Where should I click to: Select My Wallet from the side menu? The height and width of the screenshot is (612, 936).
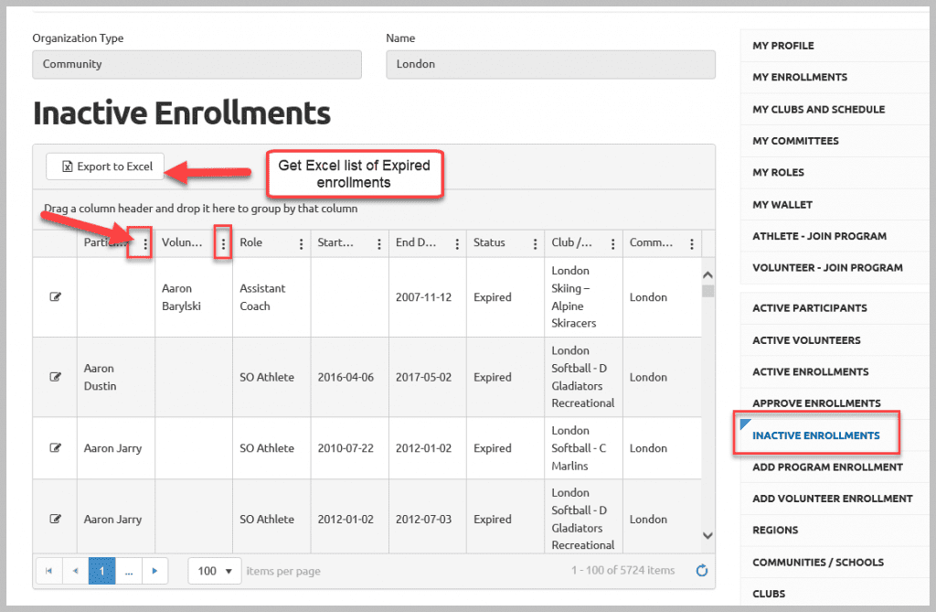click(782, 204)
